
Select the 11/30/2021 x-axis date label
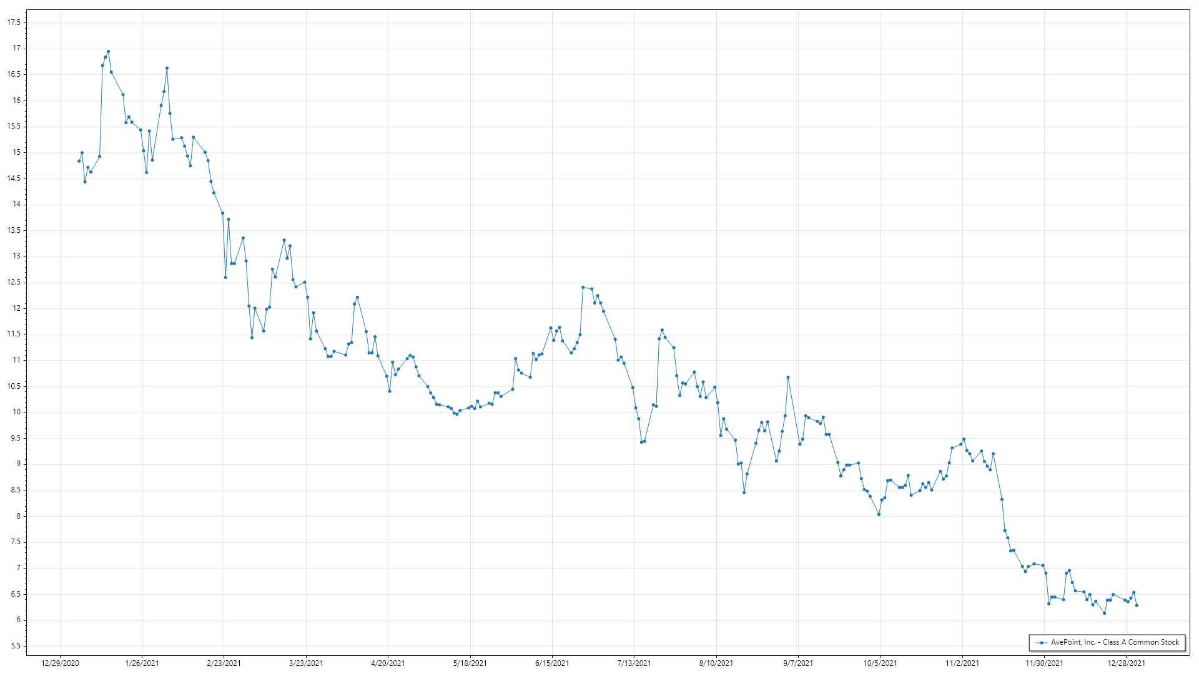tap(1044, 663)
